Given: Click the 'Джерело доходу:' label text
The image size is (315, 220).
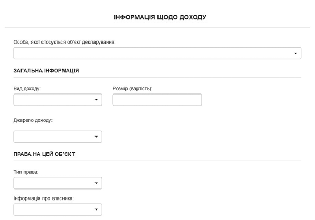Looking at the screenshot, I should coord(33,120).
